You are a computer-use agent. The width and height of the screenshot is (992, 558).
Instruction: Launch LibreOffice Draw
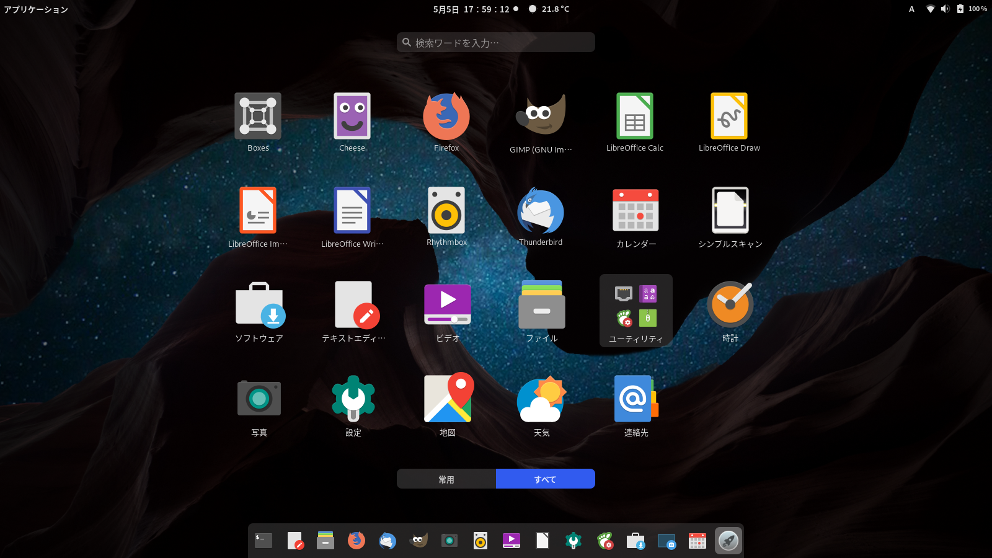tap(729, 117)
